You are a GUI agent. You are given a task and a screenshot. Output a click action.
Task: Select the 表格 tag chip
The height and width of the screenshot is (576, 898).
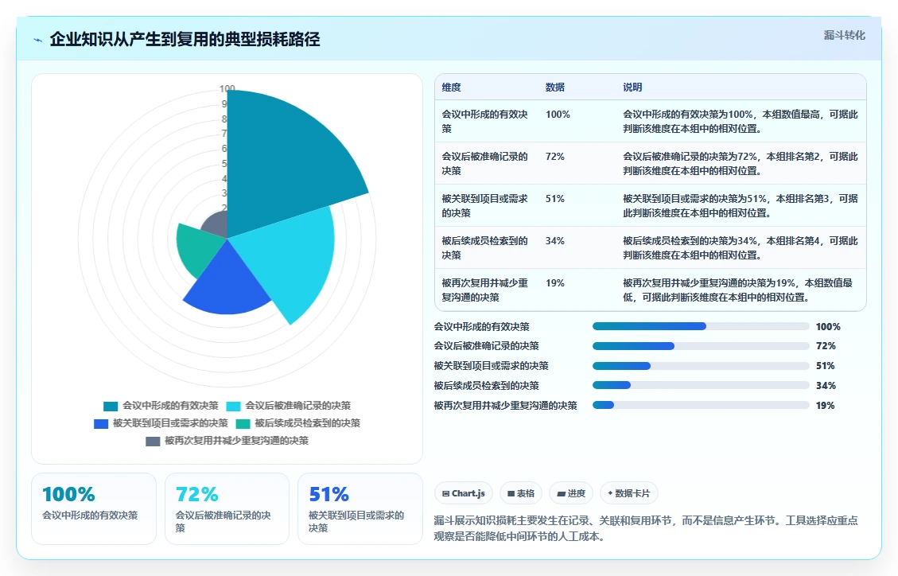tap(521, 493)
